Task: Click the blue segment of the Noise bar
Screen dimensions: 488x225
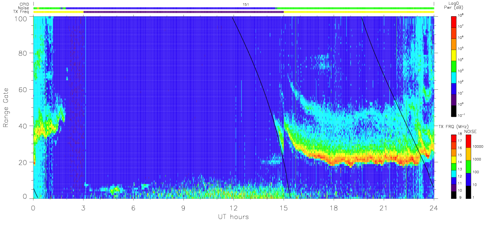Action: click(171, 8)
